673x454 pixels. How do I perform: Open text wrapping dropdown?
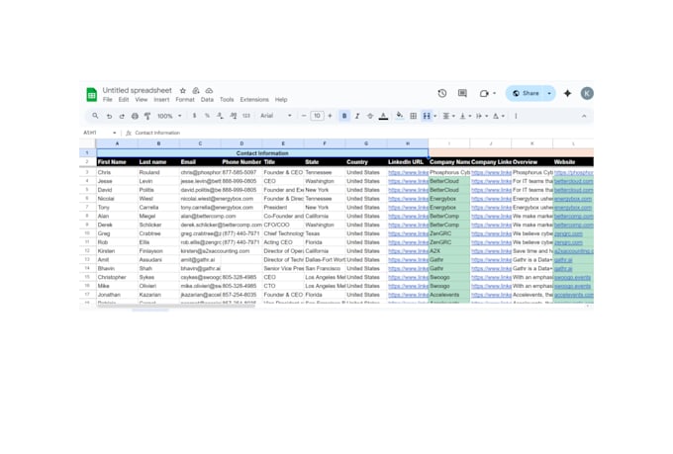[x=482, y=116]
